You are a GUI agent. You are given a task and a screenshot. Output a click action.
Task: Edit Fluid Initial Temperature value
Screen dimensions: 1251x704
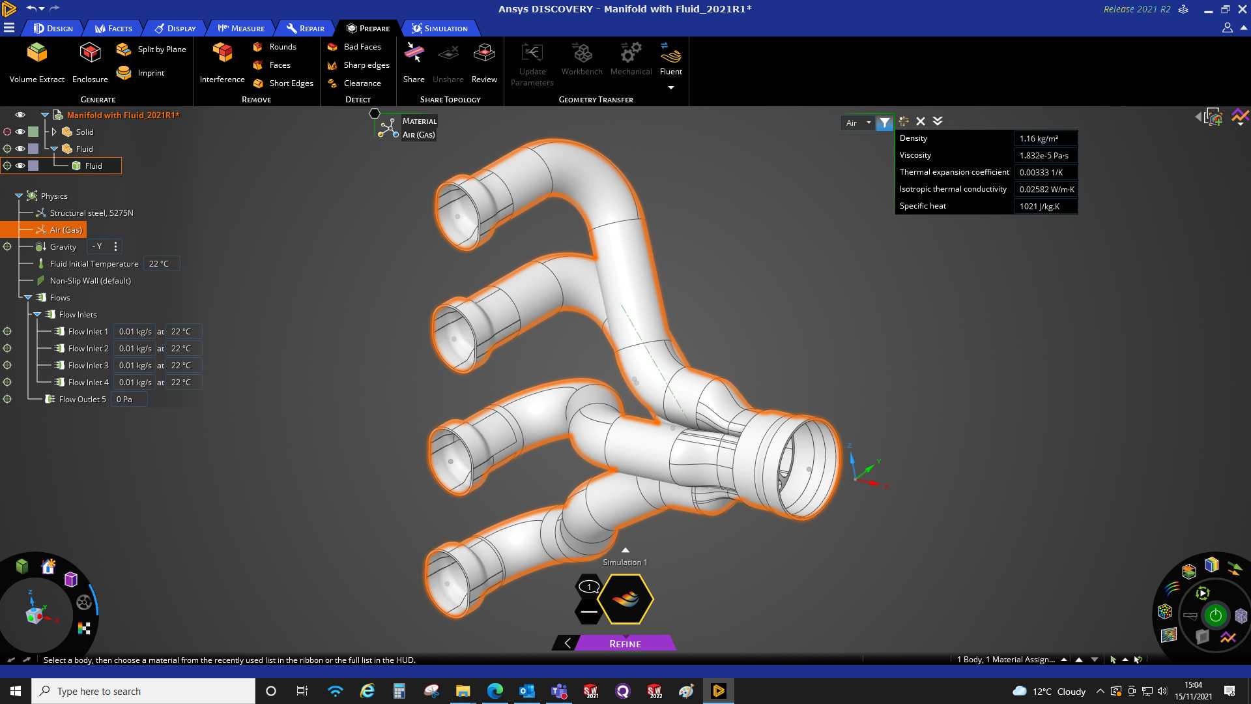click(x=161, y=263)
